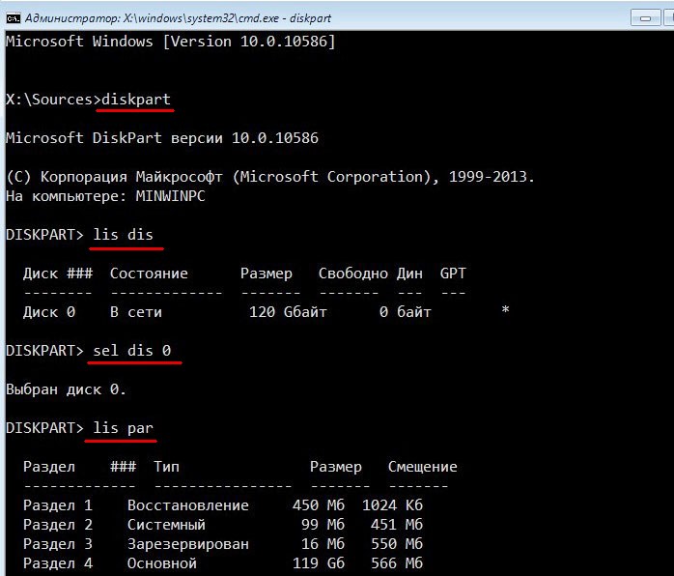Screen dimensions: 674x576
Task: Click the 'diskpart' command after X:\Sources>
Action: coord(136,100)
